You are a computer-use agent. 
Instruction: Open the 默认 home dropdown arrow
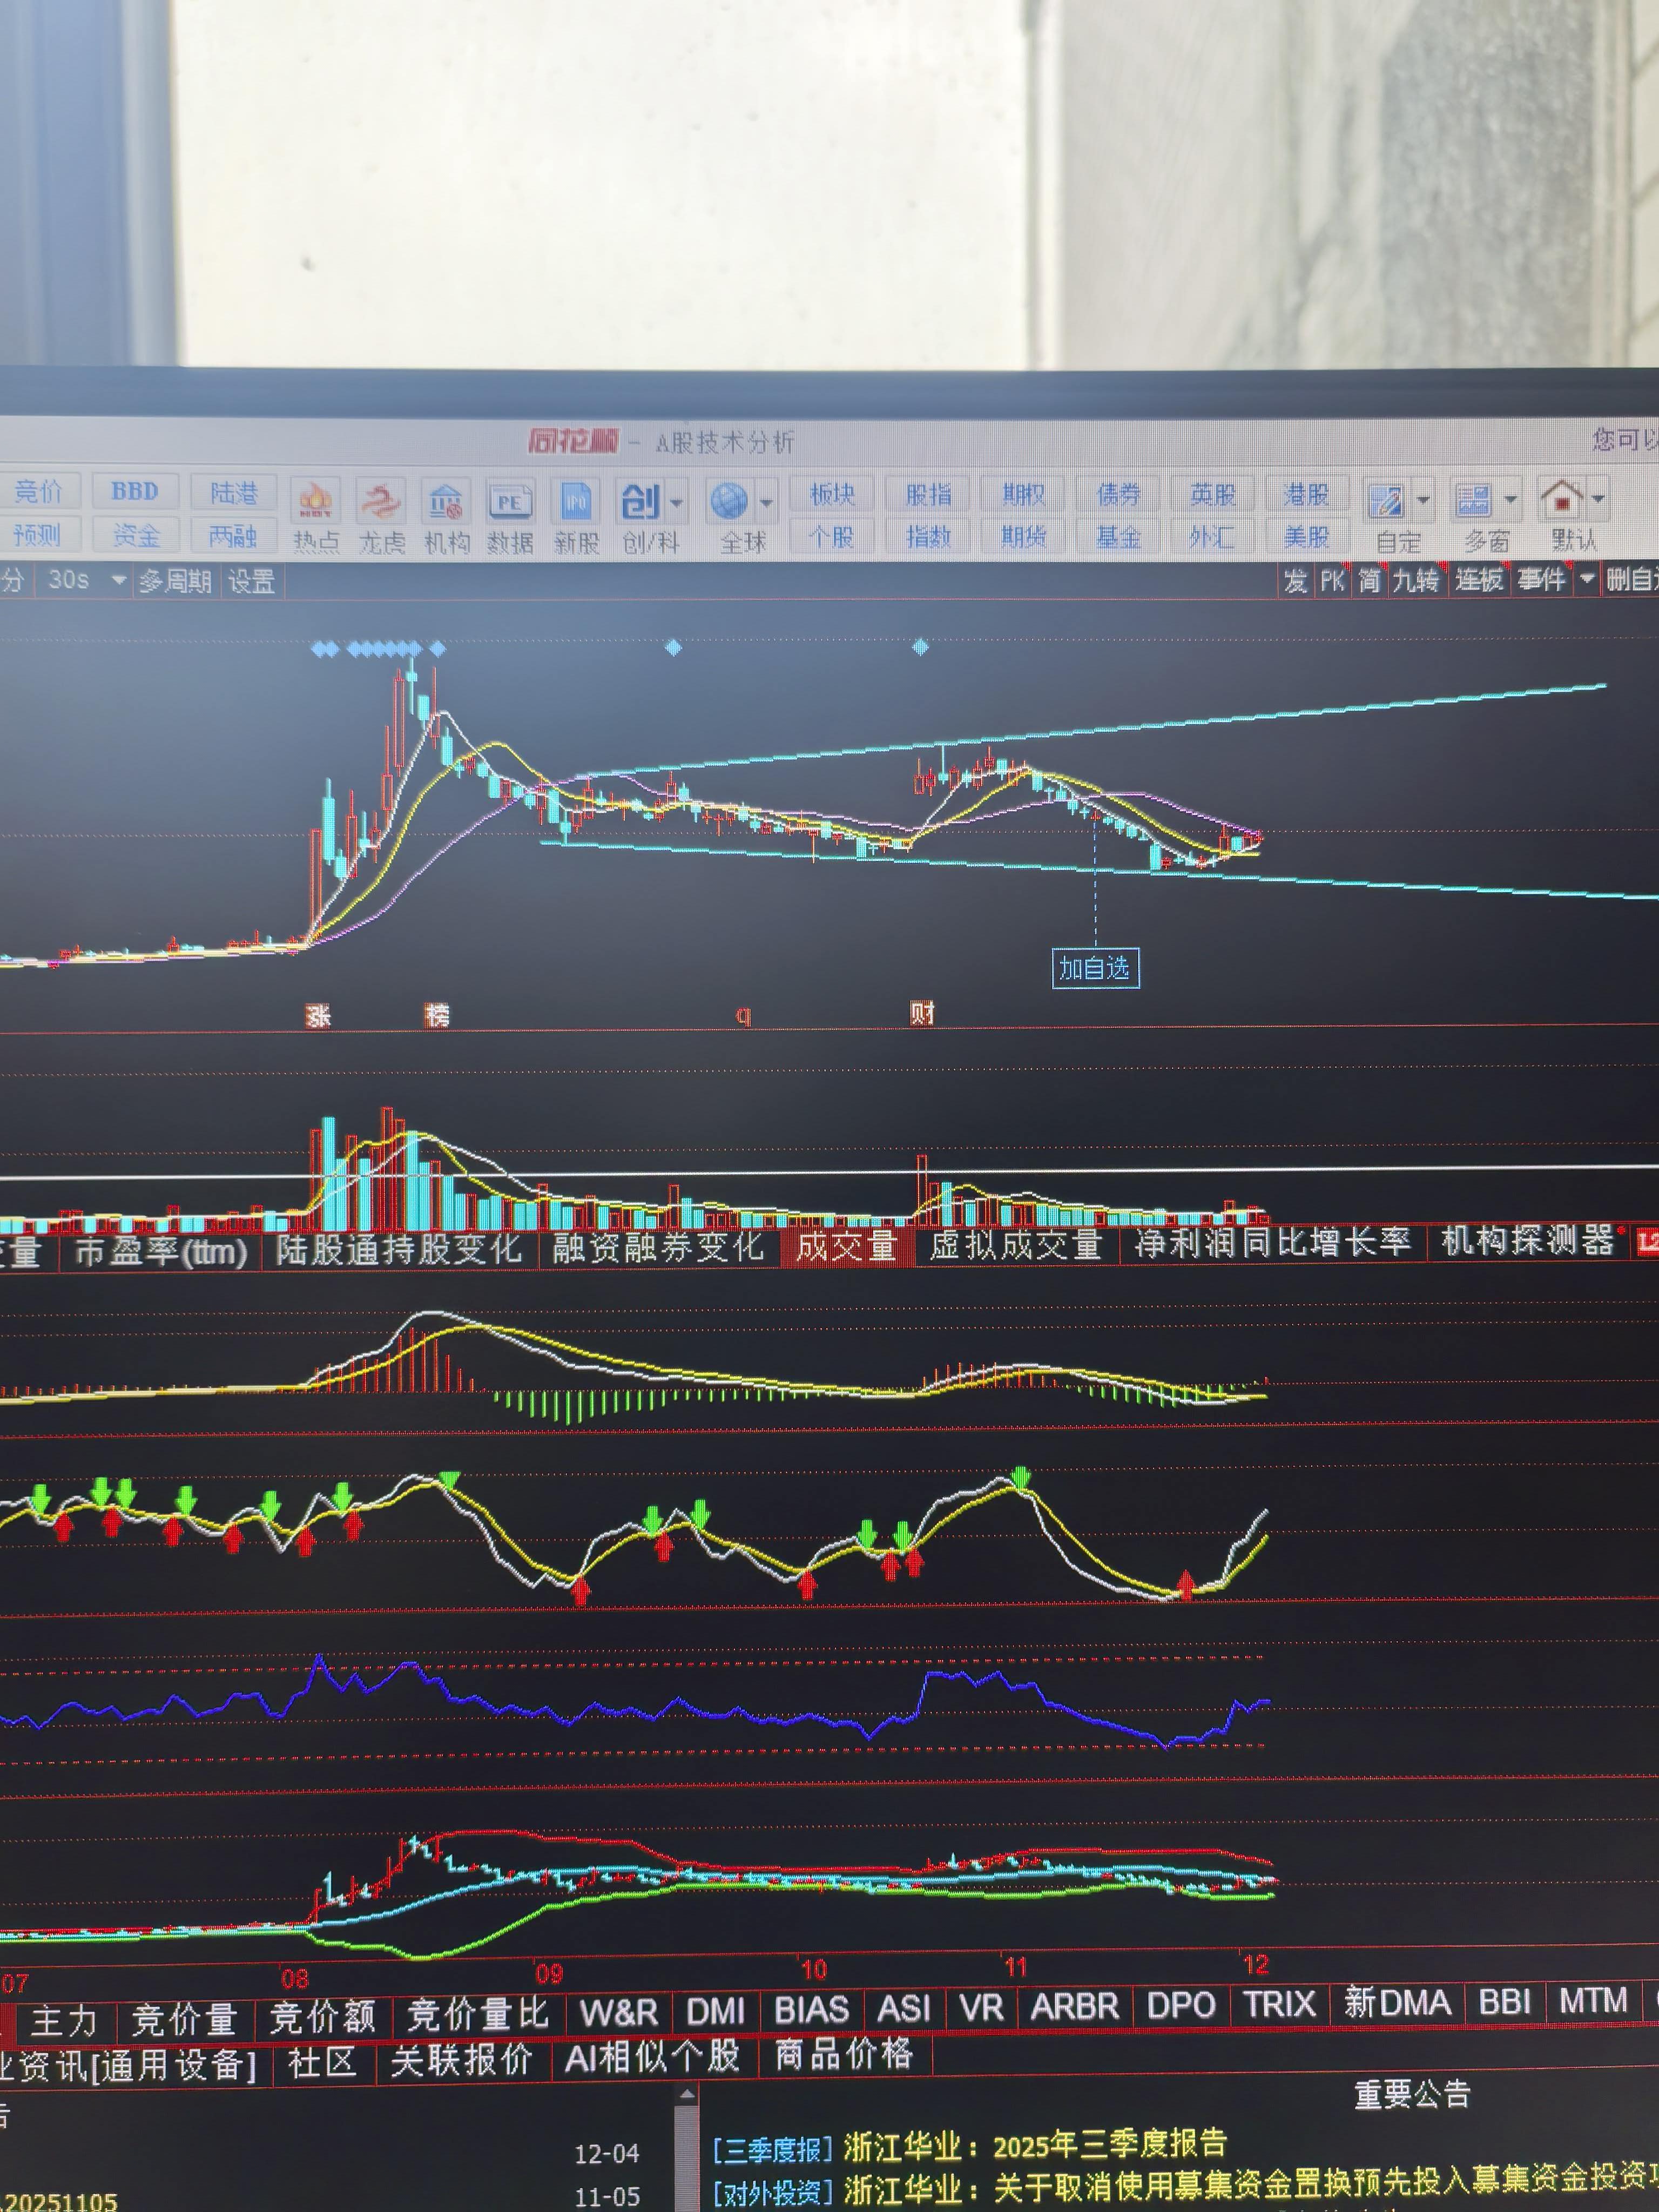(1598, 498)
